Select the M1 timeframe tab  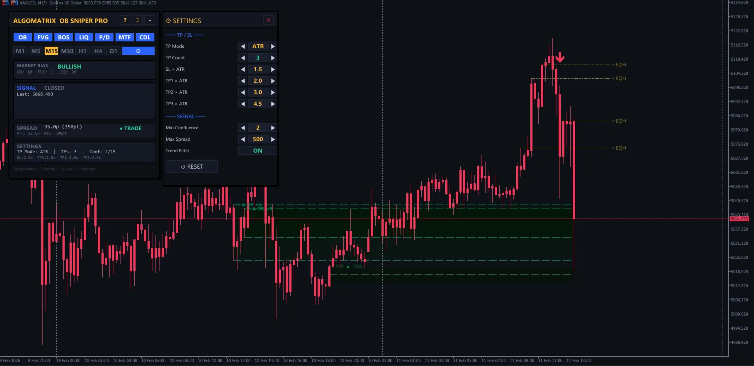coord(20,51)
